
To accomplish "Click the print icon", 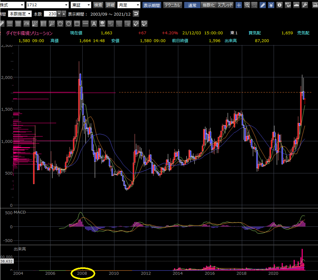I will pyautogui.click(x=315, y=5).
